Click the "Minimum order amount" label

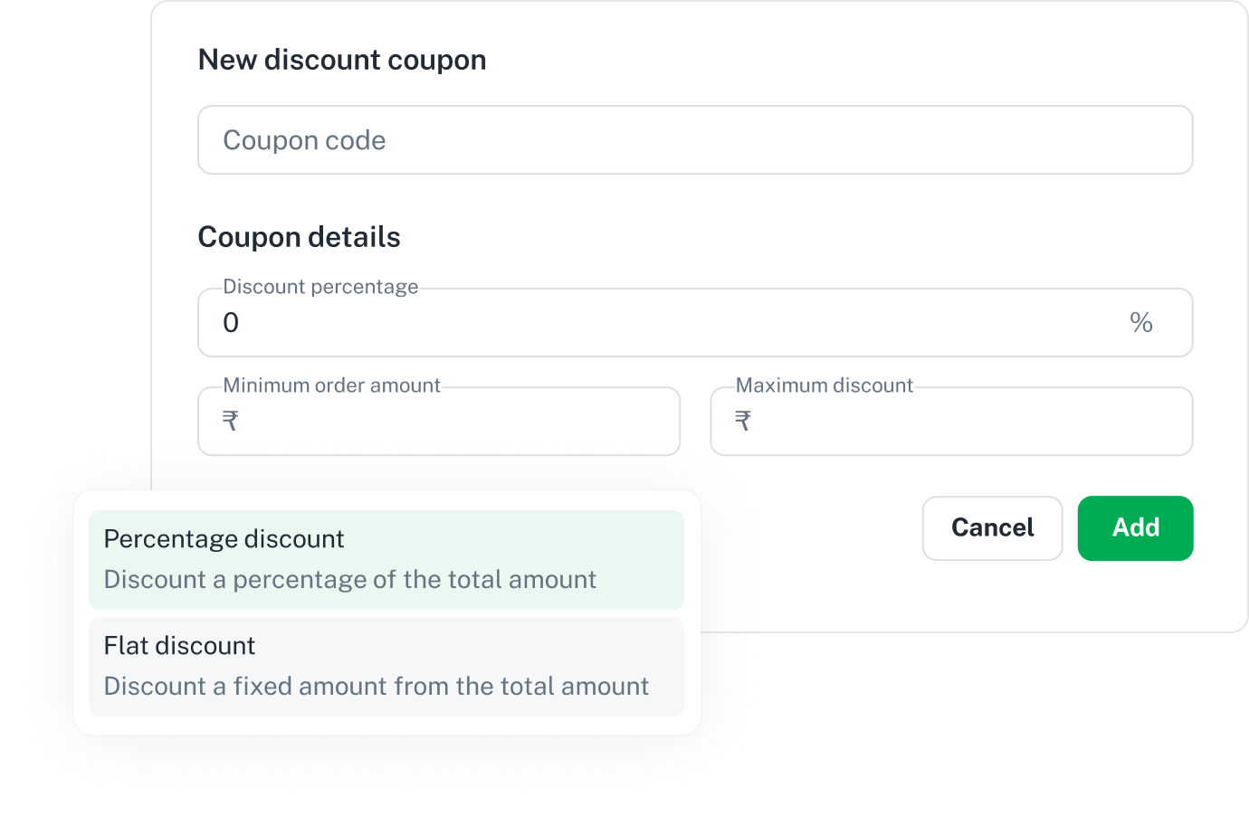[x=331, y=385]
